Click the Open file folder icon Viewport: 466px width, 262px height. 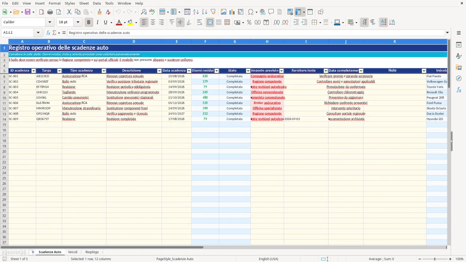point(16,12)
